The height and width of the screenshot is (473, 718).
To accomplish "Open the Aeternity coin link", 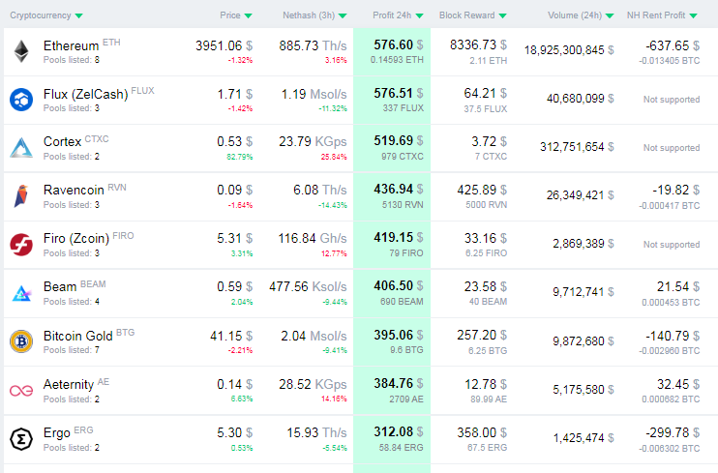I will 69,385.
